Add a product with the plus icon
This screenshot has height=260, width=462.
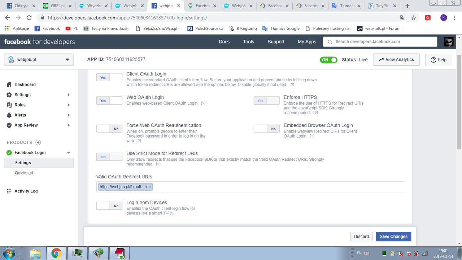click(38, 142)
